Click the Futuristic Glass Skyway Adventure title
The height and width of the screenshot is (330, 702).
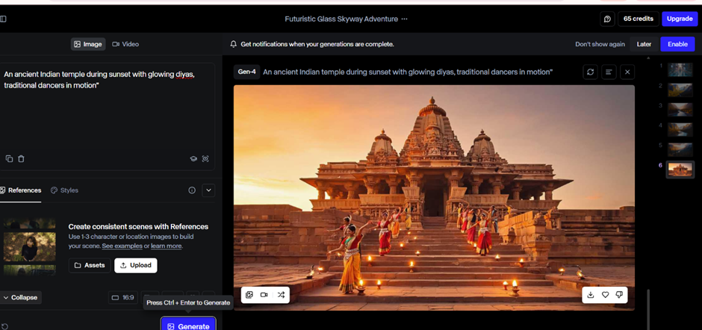341,19
